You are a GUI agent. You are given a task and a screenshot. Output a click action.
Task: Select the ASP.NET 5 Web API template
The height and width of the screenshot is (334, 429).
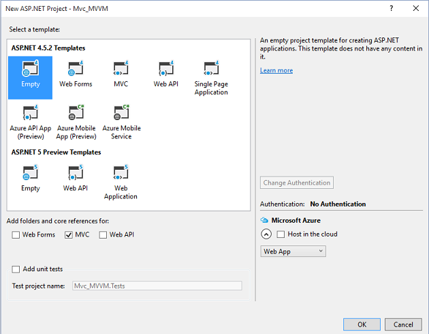(76, 179)
